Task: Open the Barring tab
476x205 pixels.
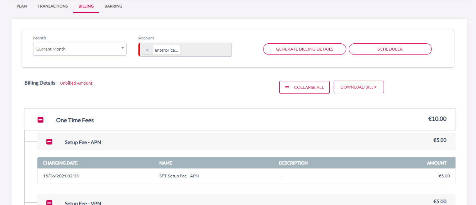Action: click(x=113, y=6)
